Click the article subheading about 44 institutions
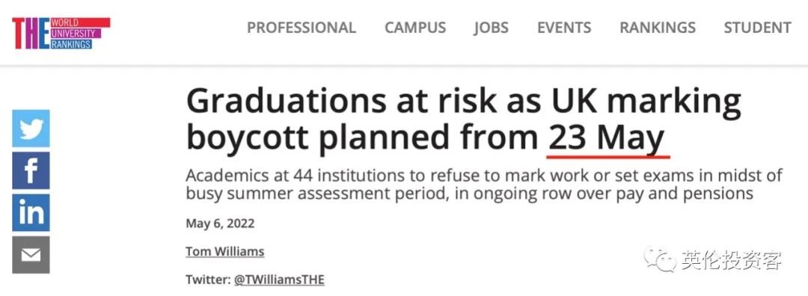Image resolution: width=808 pixels, height=296 pixels. tap(484, 185)
